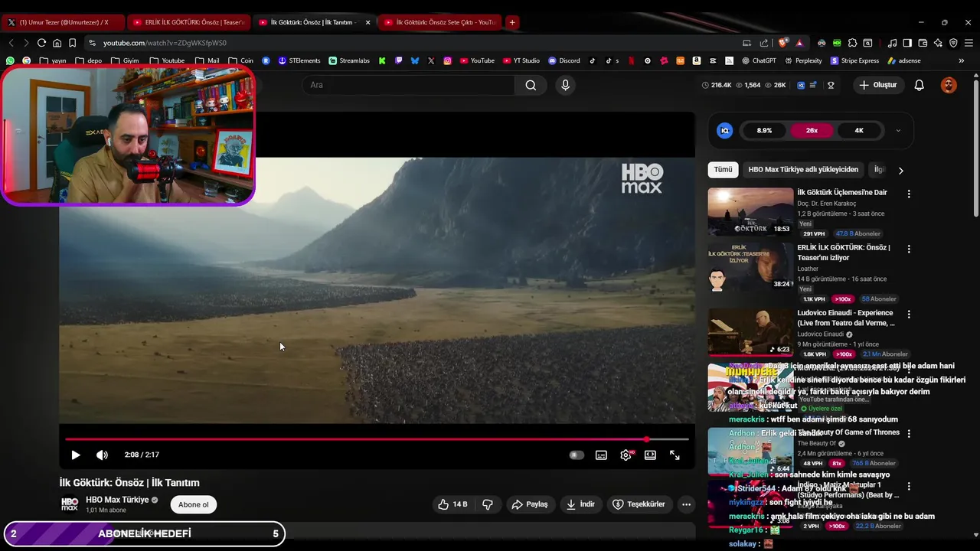The width and height of the screenshot is (980, 551).
Task: Select the 26x score pill
Action: pos(812,131)
